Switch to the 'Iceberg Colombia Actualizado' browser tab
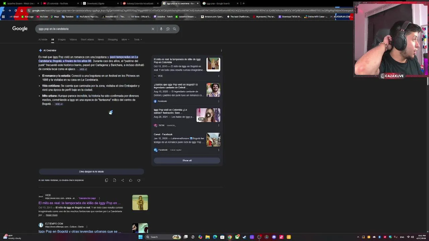The image size is (429, 241). click(140, 3)
